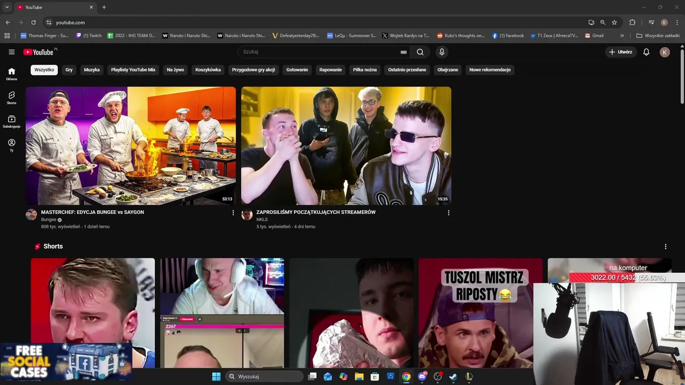This screenshot has height=385, width=685.
Task: Open the Chrome tab search dropdown
Action: pos(7,7)
